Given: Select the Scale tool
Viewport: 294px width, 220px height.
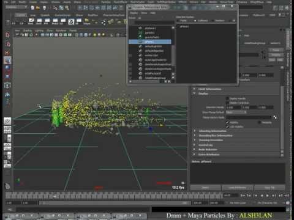Looking at the screenshot, I should pos(7,76).
